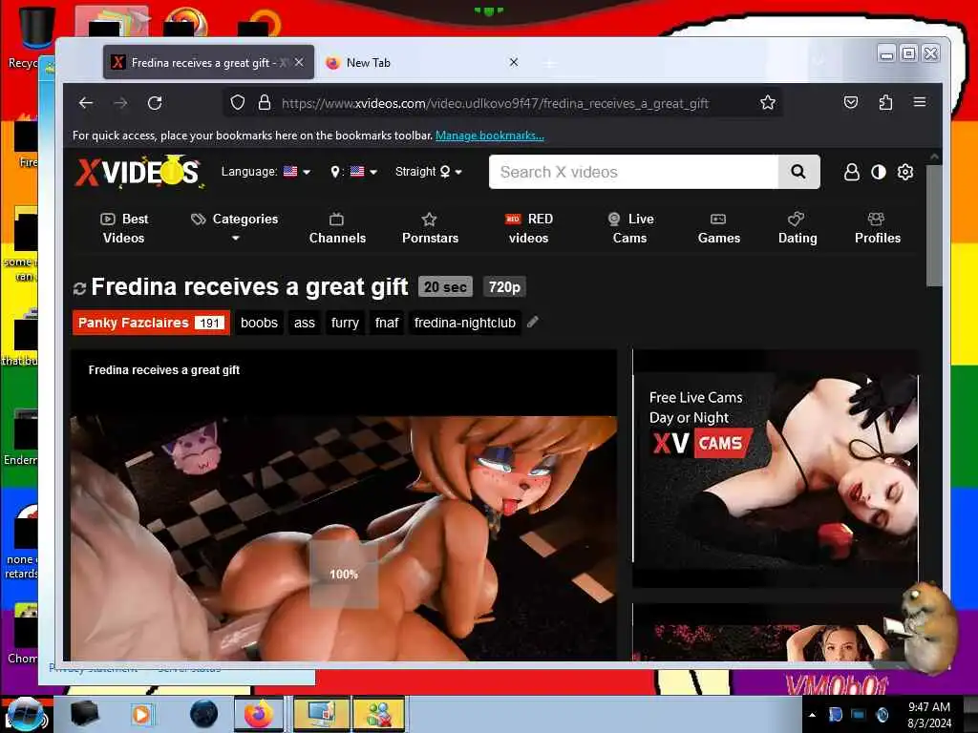Click the browser forward arrow

coord(120,103)
